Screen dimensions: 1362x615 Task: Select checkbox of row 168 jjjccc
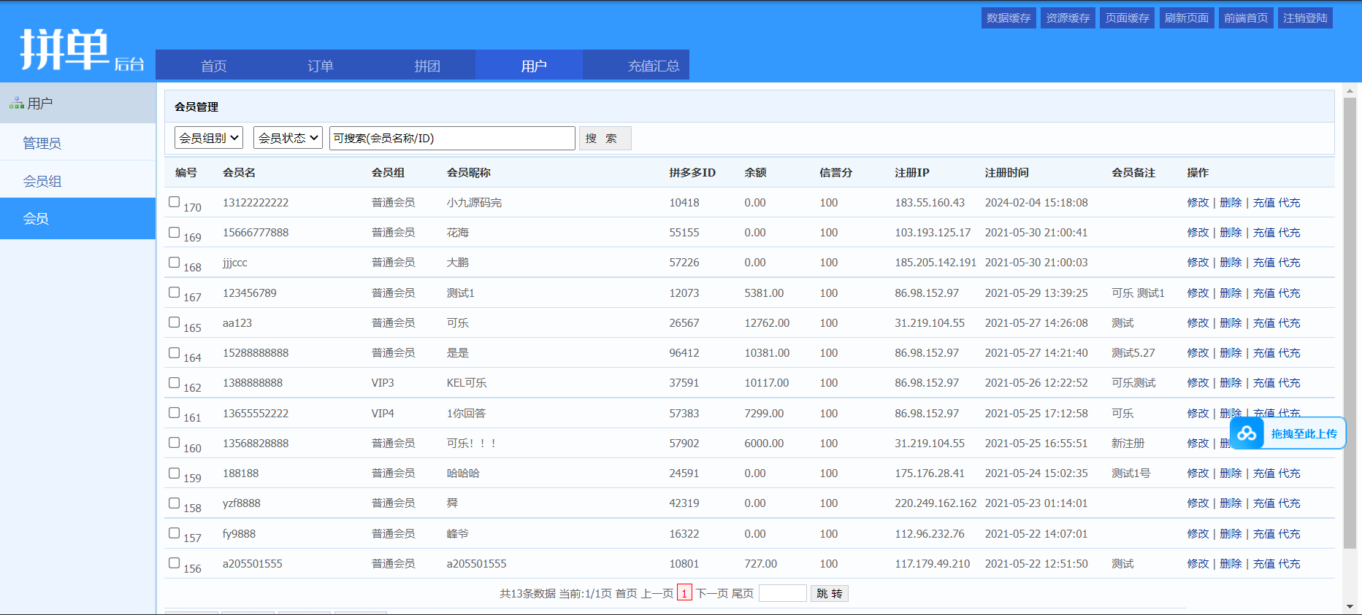[x=174, y=262]
